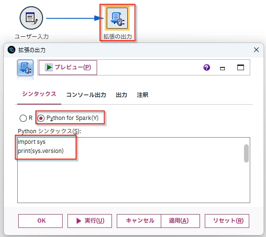Apply settings with 適用(A) button
Image resolution: width=266 pixels, height=237 pixels.
(x=180, y=221)
